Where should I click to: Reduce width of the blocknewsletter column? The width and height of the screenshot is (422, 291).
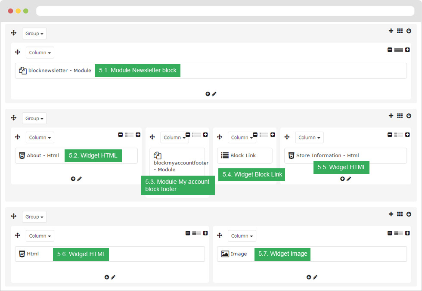click(x=390, y=50)
